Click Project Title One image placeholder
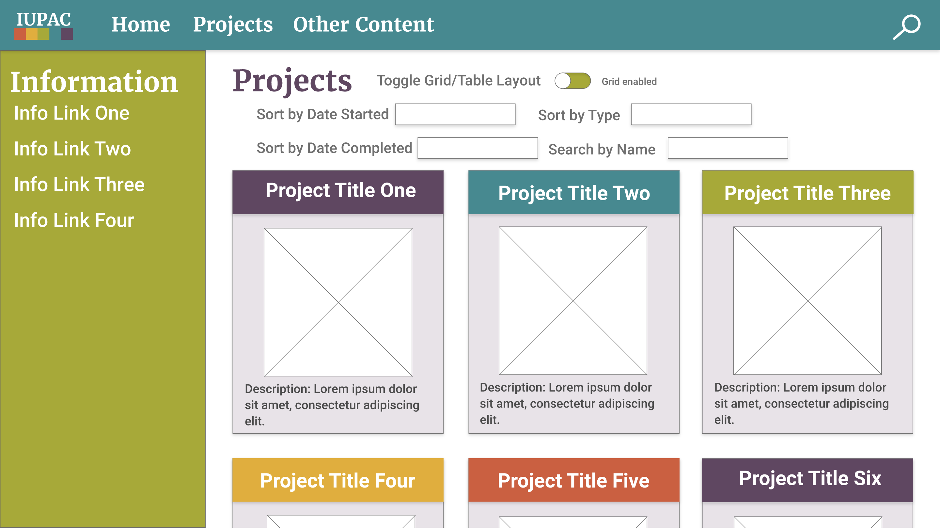This screenshot has height=529, width=940. pos(338,302)
